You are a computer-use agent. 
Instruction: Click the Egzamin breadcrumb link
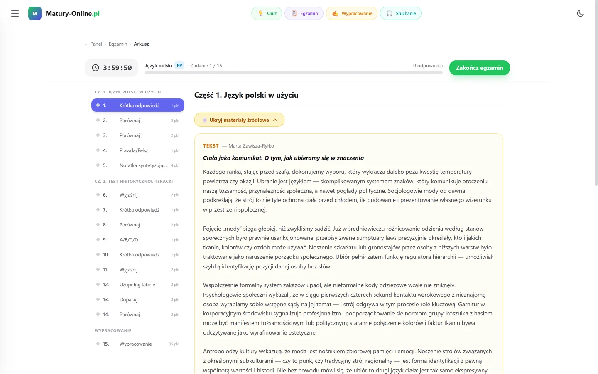tap(118, 44)
